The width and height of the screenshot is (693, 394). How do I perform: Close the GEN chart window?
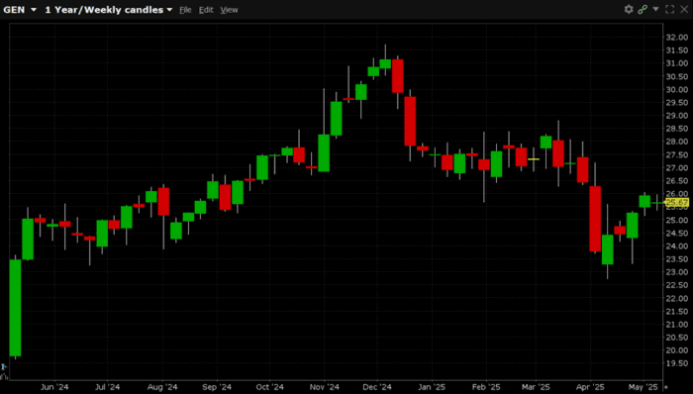point(684,9)
